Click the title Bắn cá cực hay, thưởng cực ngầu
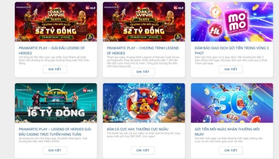The image size is (279, 159). point(138,129)
